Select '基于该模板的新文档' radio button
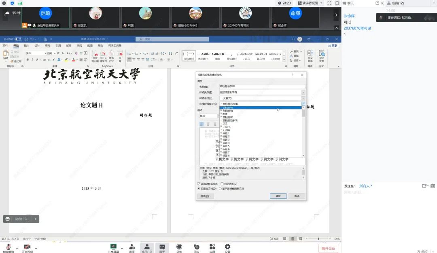The height and width of the screenshot is (253, 437). click(221, 189)
